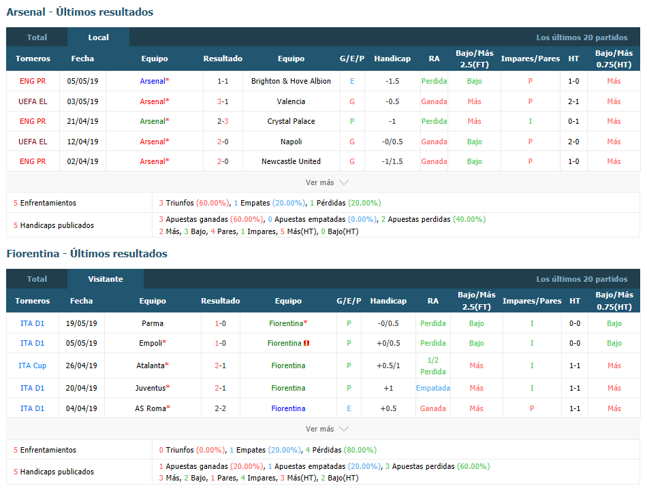Select the Fiorentina Visitante tab
This screenshot has width=647, height=488.
point(105,279)
